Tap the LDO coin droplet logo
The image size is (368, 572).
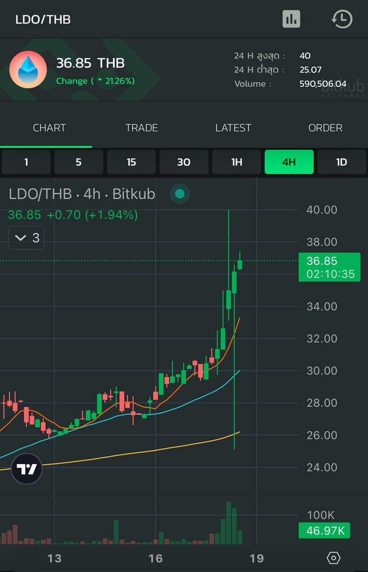28,70
